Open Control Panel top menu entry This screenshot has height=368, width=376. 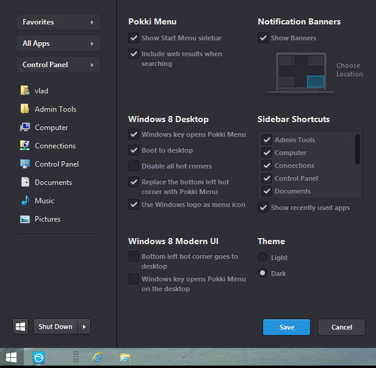click(58, 65)
